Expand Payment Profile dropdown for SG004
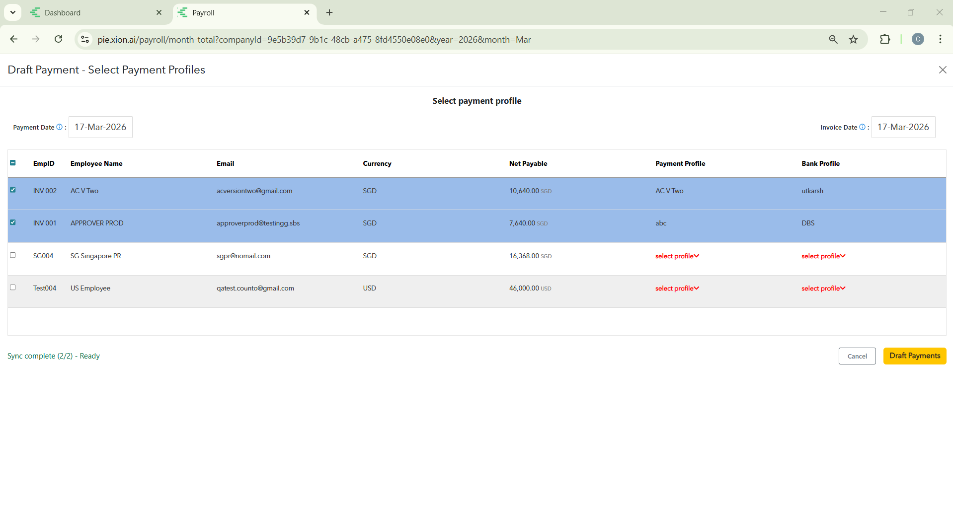The width and height of the screenshot is (953, 505). coord(677,256)
